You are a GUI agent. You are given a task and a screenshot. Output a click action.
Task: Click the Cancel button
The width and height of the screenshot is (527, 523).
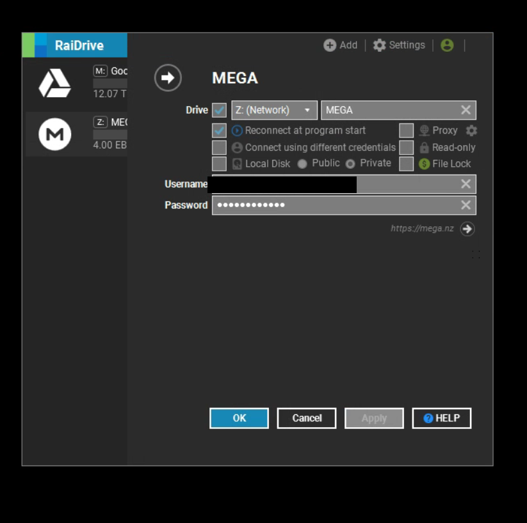(307, 418)
